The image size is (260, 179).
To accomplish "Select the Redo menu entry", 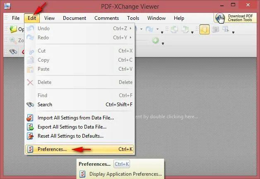I will [x=79, y=38].
